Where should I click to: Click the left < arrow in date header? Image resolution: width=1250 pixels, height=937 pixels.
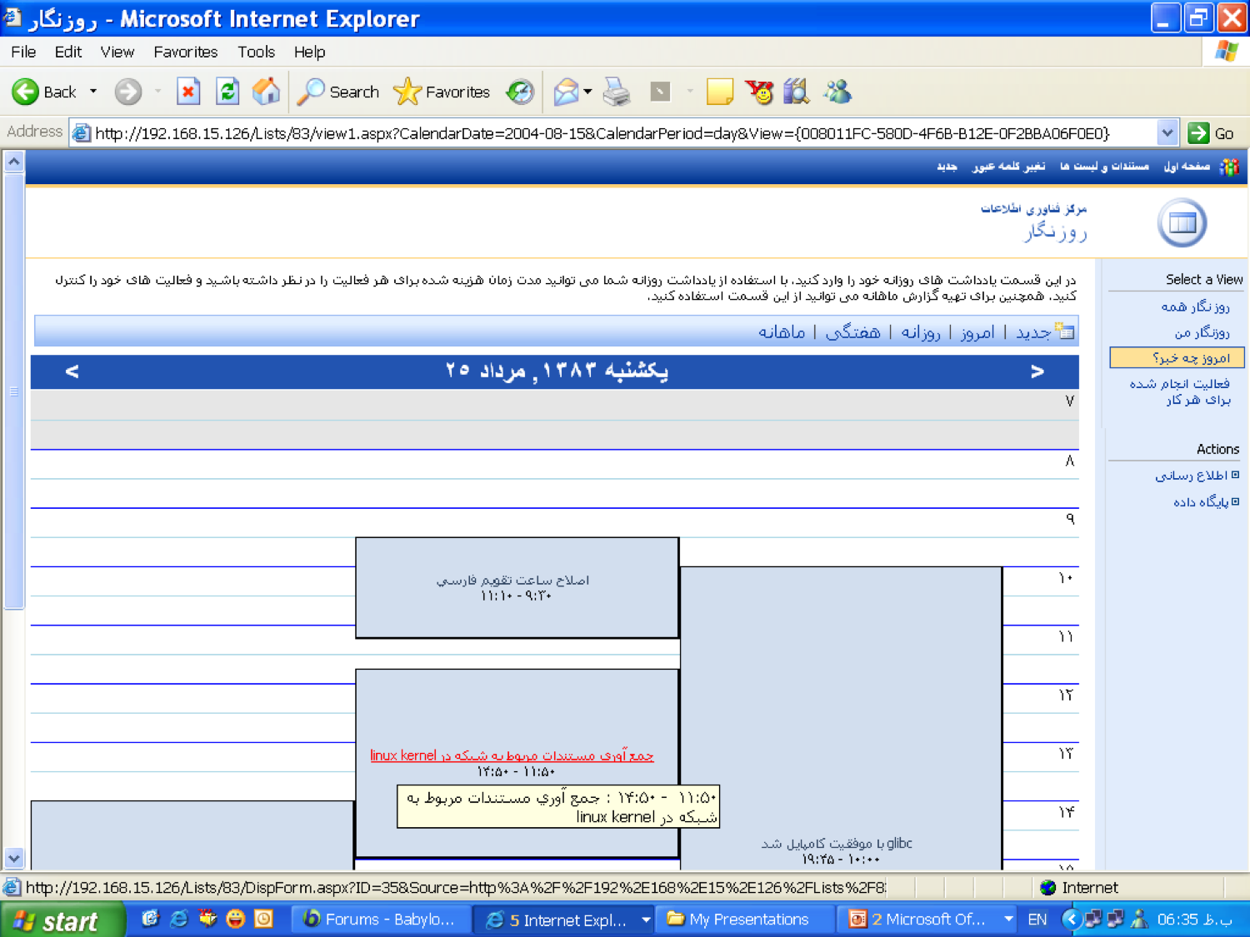[72, 371]
